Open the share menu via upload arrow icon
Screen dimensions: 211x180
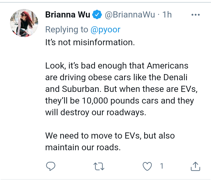coord(195,166)
